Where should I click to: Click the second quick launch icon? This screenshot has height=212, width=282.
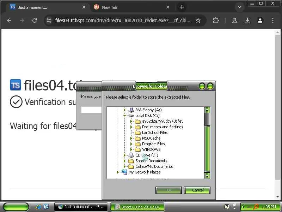coord(46,207)
